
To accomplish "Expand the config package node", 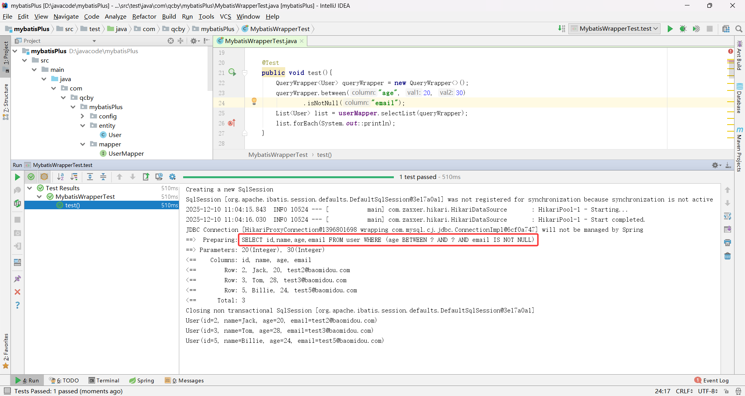I will [83, 116].
